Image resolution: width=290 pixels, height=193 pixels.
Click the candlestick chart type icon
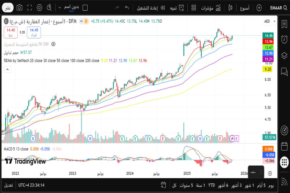pyautogui.click(x=231, y=8)
